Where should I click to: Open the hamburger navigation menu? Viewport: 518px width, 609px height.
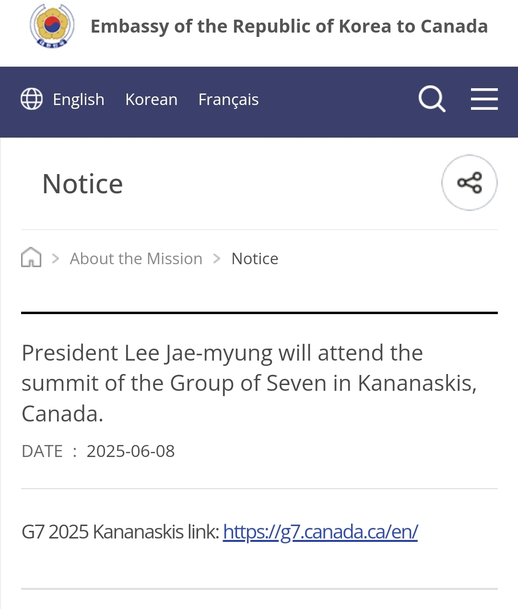[484, 99]
